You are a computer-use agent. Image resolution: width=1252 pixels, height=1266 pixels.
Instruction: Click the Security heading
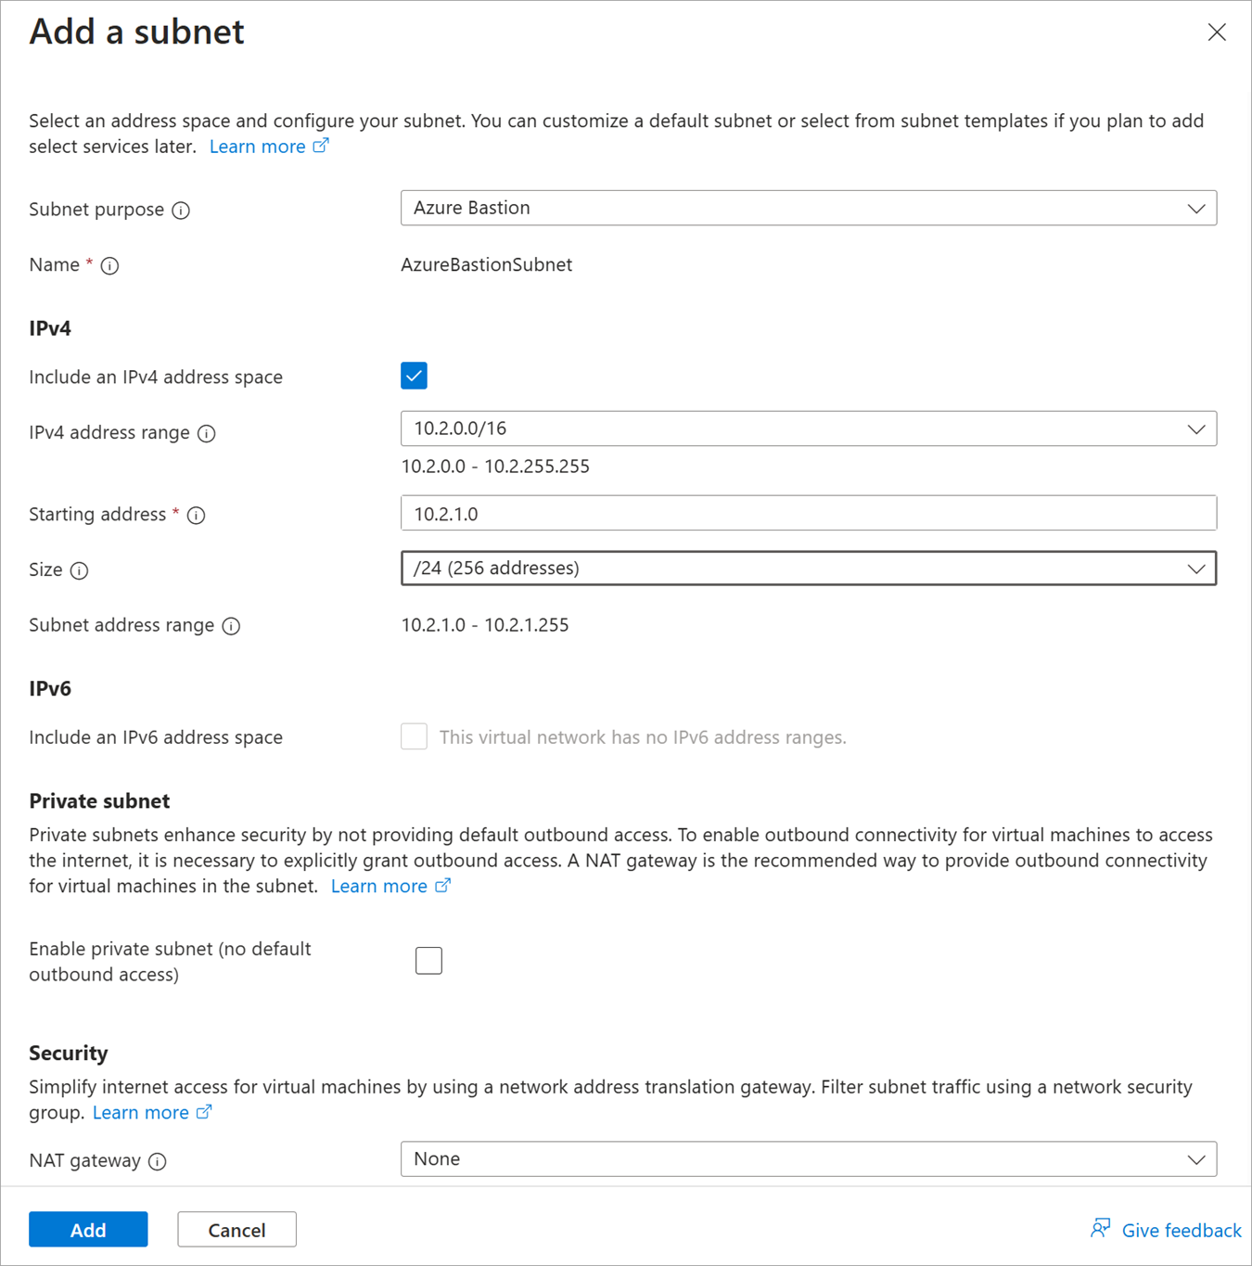coord(69,1053)
